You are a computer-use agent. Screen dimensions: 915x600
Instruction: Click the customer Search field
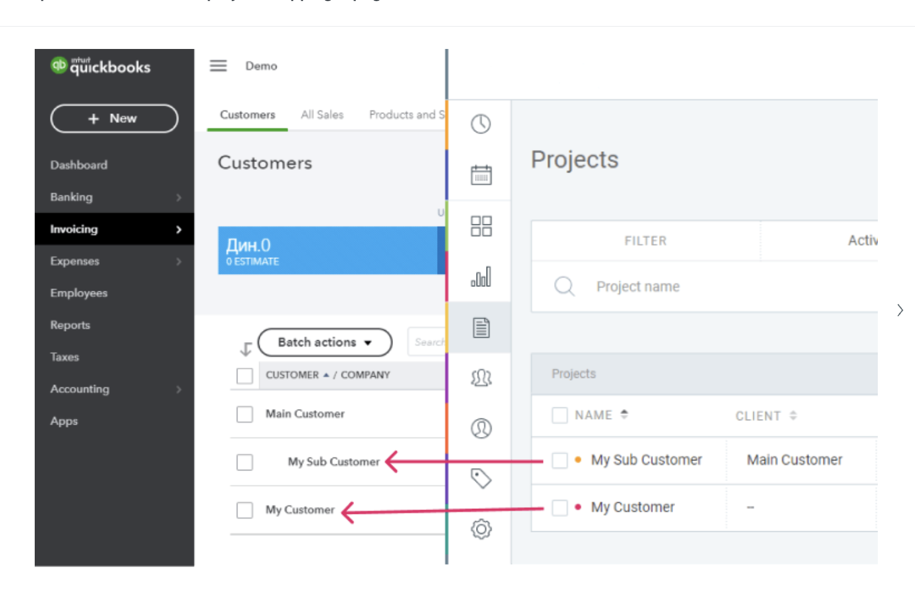[x=427, y=342]
